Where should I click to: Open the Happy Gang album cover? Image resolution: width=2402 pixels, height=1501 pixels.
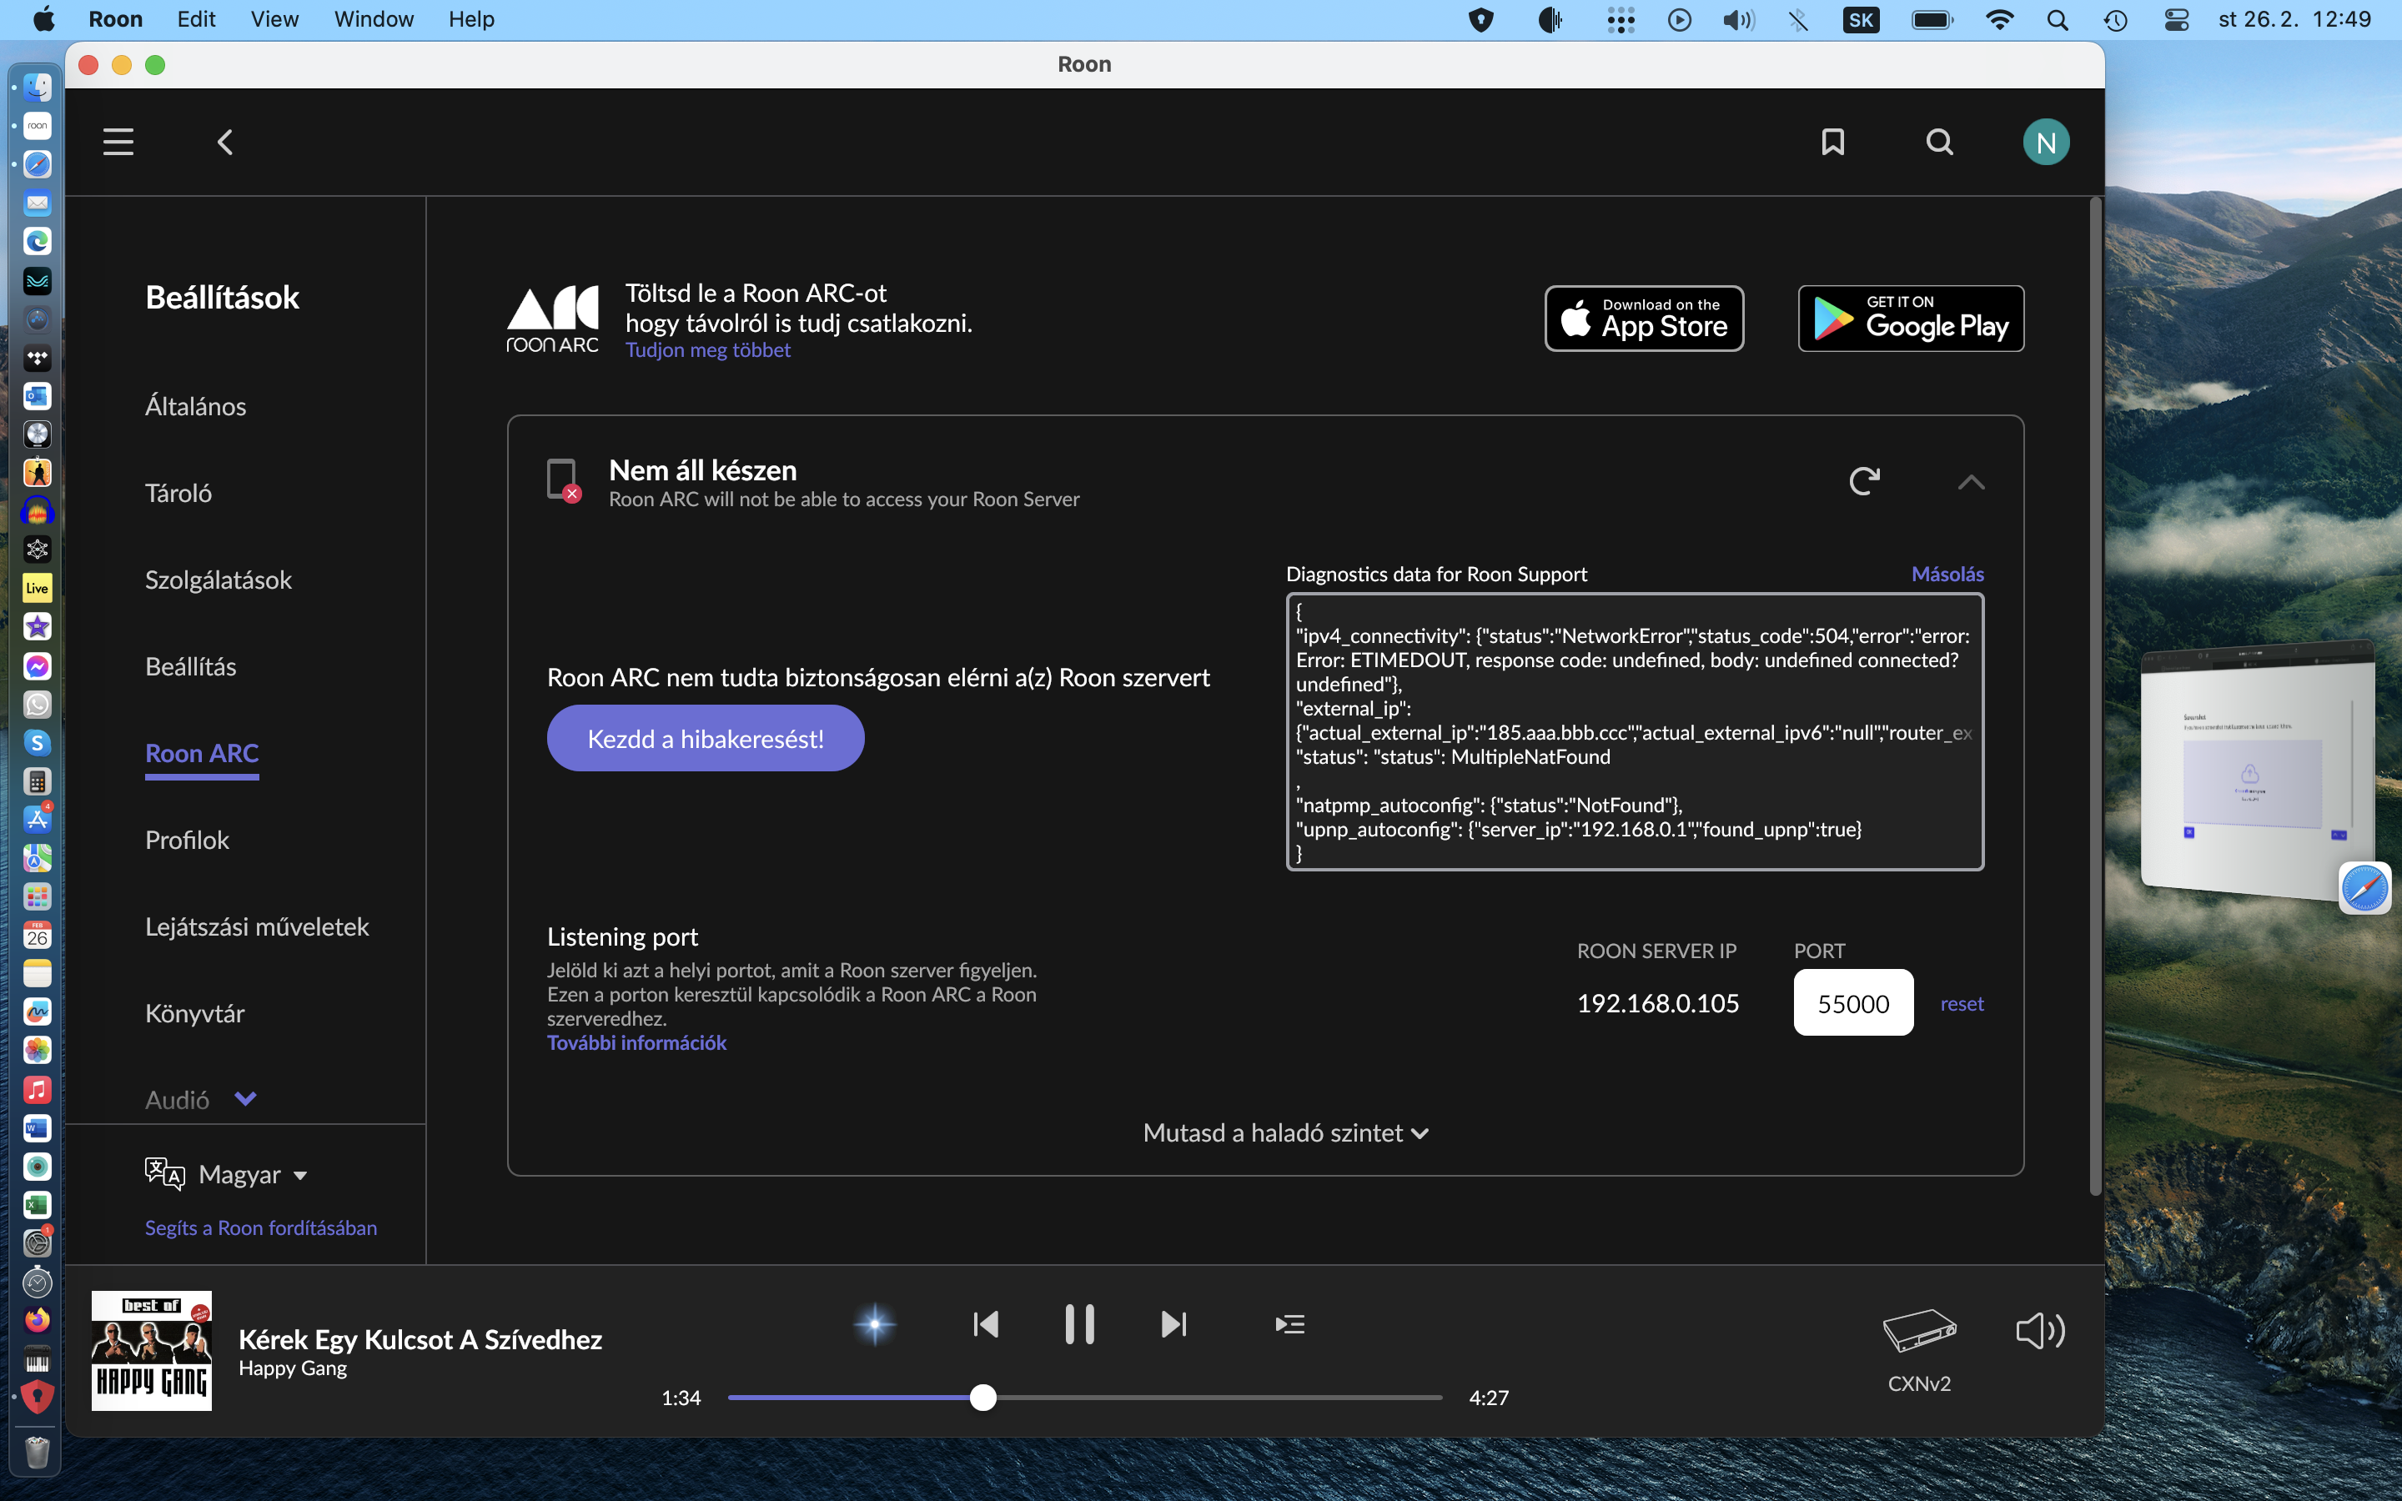click(152, 1350)
